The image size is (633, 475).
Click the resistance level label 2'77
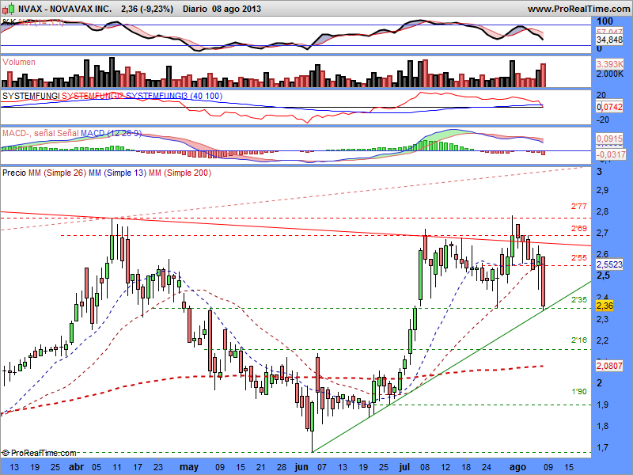pyautogui.click(x=579, y=207)
